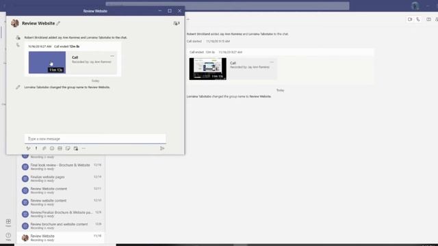Image resolution: width=438 pixels, height=246 pixels.
Task: Set delivery options with exclamation icon
Action: point(36,148)
